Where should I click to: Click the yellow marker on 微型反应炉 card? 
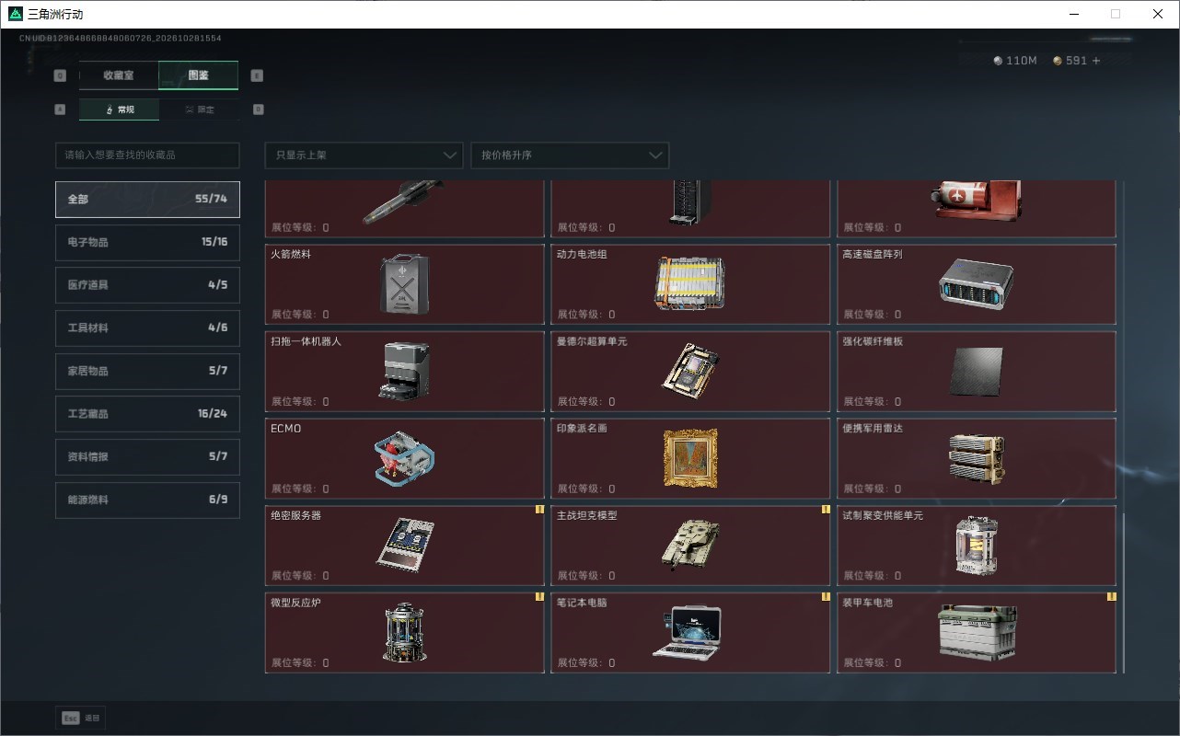[539, 597]
